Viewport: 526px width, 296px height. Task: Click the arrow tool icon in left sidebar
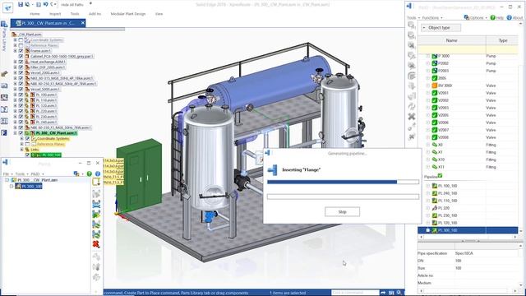click(x=4, y=74)
